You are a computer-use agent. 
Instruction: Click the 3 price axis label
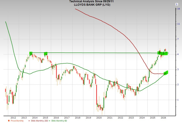pyautogui.click(x=178, y=70)
